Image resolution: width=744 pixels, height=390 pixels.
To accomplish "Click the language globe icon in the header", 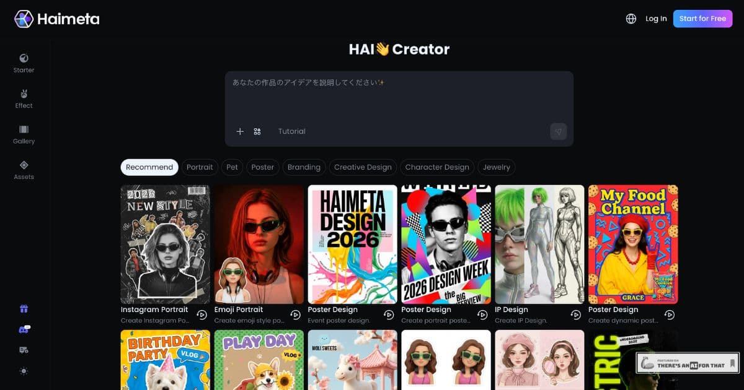I will 630,19.
